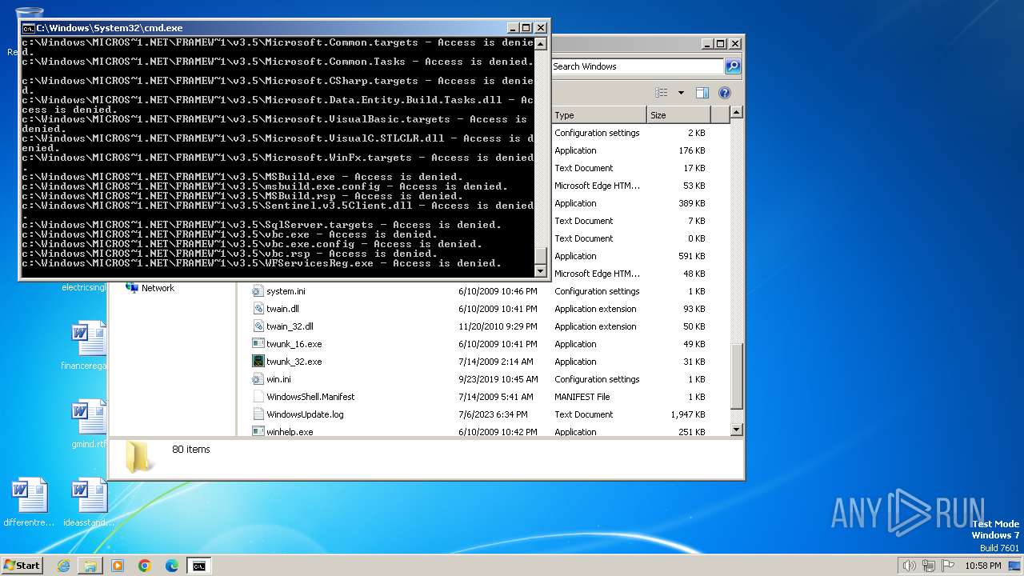Maximize the cmd.exe window
1024x576 pixels.
pos(526,27)
